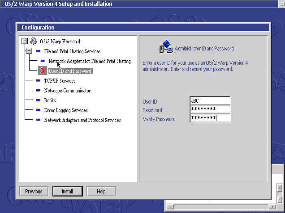Image resolution: width=285 pixels, height=213 pixels.
Task: Click the Administrator ID and Password header icon
Action: point(166,47)
